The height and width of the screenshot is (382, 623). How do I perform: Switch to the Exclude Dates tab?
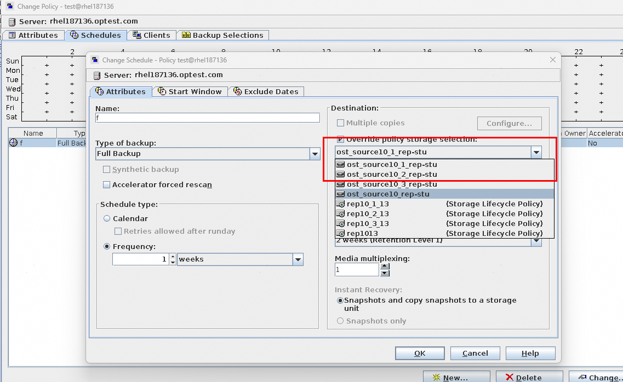[x=266, y=91]
